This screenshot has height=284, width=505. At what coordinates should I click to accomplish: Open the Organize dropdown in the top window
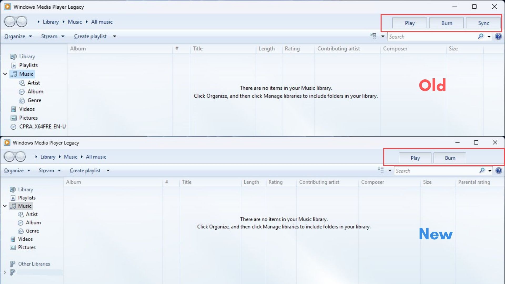(x=18, y=36)
